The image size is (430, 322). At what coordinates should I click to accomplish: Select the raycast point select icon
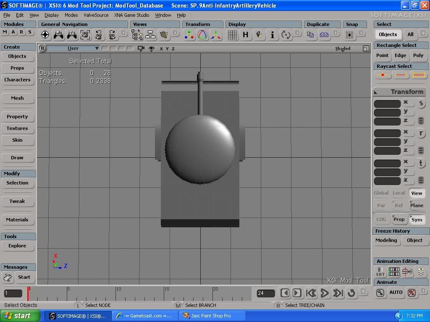(383, 75)
